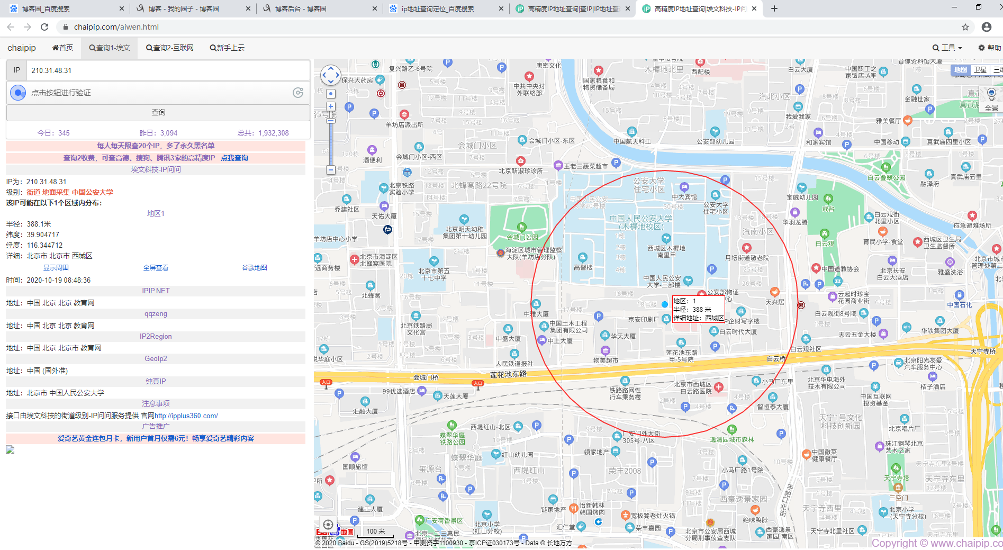
Task: Click the 白云叠翠公园 park marker
Action: click(886, 168)
